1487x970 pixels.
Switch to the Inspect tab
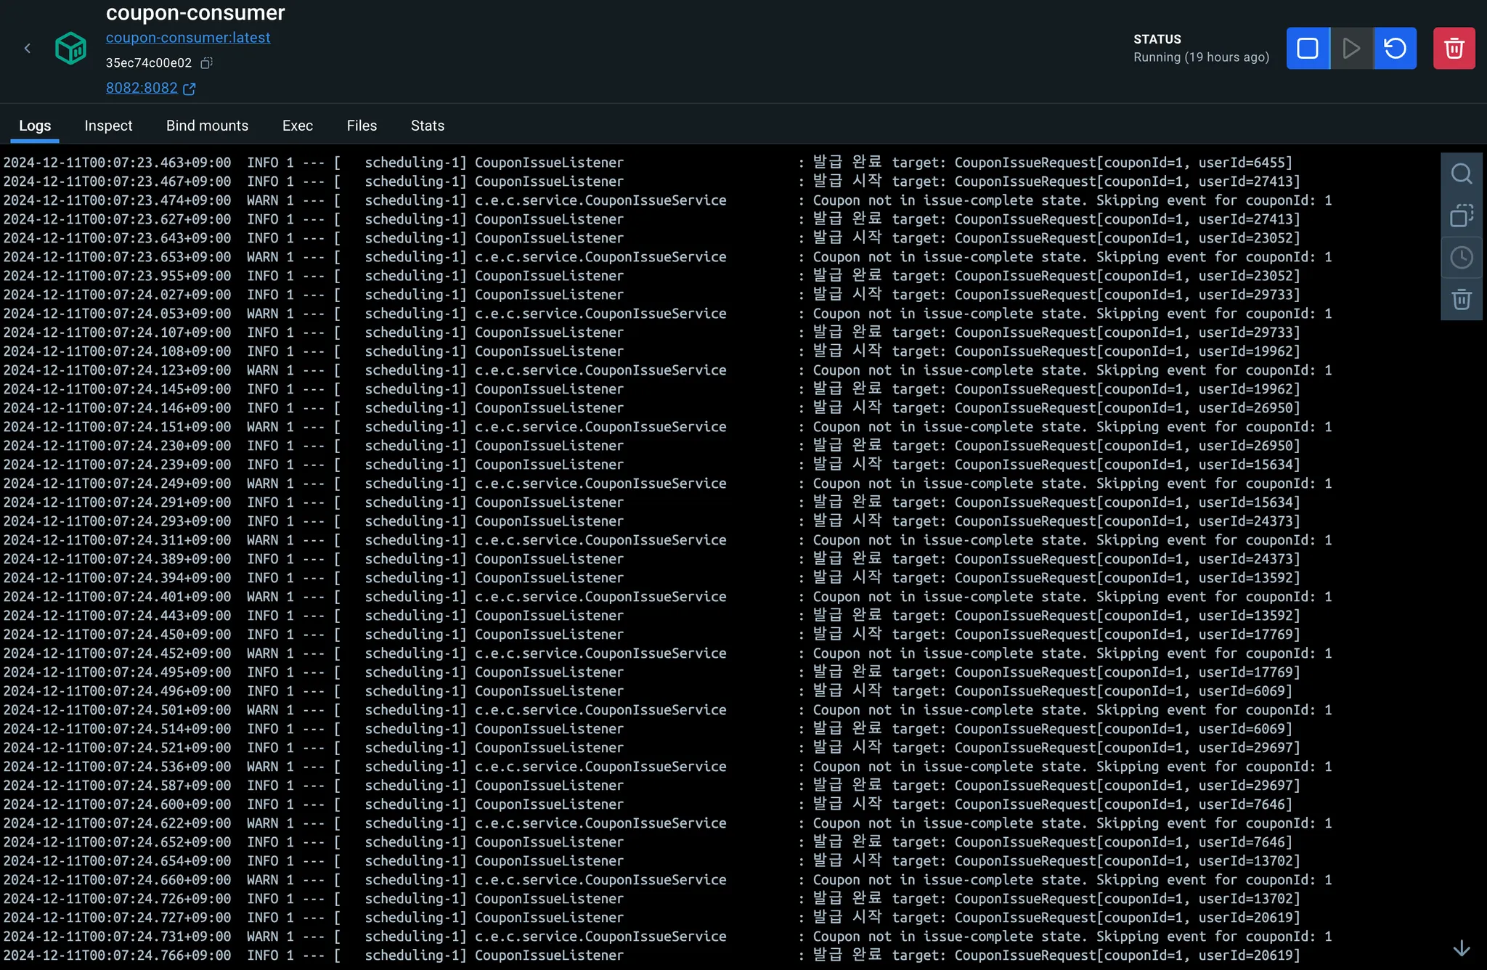pos(108,126)
